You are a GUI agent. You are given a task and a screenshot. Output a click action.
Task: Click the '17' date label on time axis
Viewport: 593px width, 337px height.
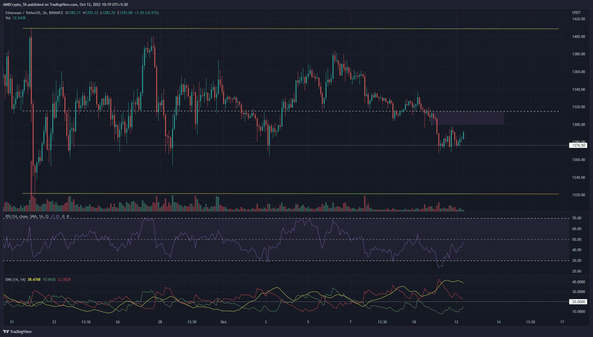click(x=562, y=322)
